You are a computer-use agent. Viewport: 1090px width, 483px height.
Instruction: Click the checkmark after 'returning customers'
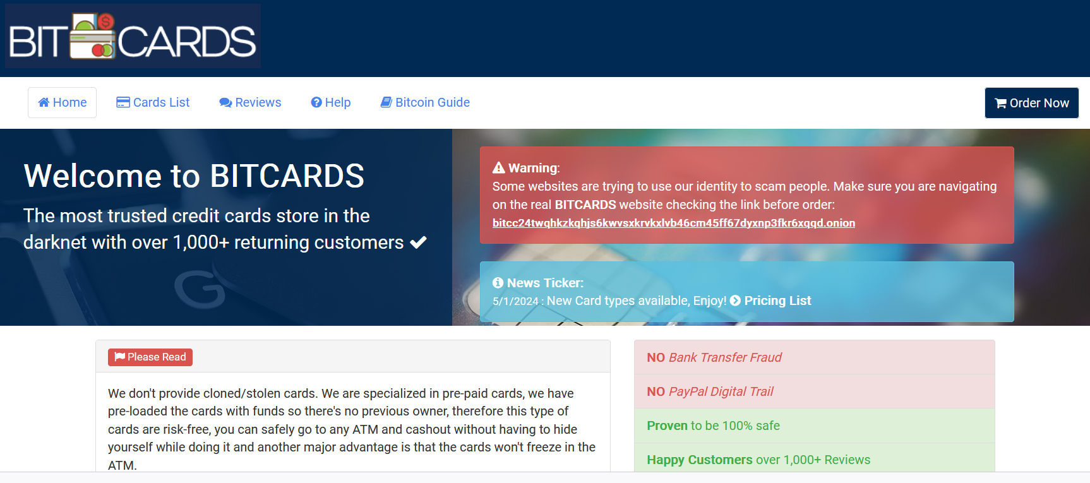click(x=418, y=242)
